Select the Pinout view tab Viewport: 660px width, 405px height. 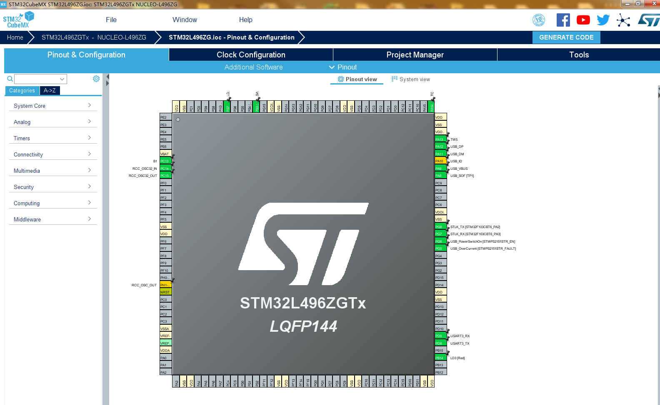click(x=357, y=79)
